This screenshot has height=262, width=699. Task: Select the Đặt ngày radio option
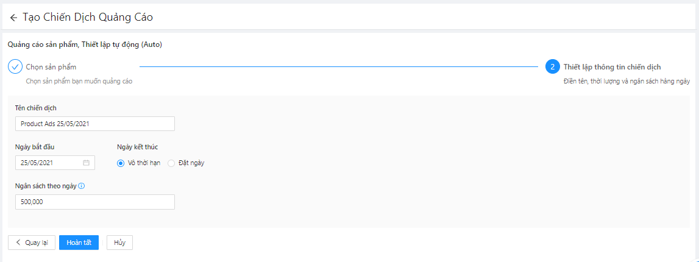[171, 163]
